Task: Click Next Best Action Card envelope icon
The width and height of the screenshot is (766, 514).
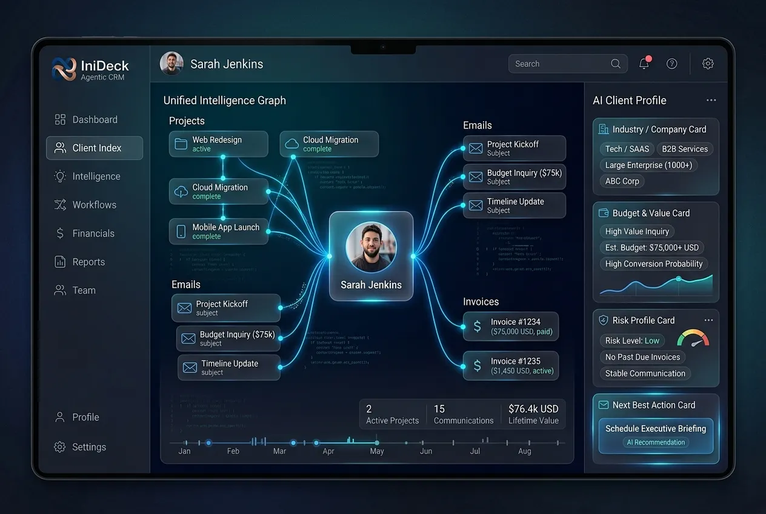Action: [604, 405]
